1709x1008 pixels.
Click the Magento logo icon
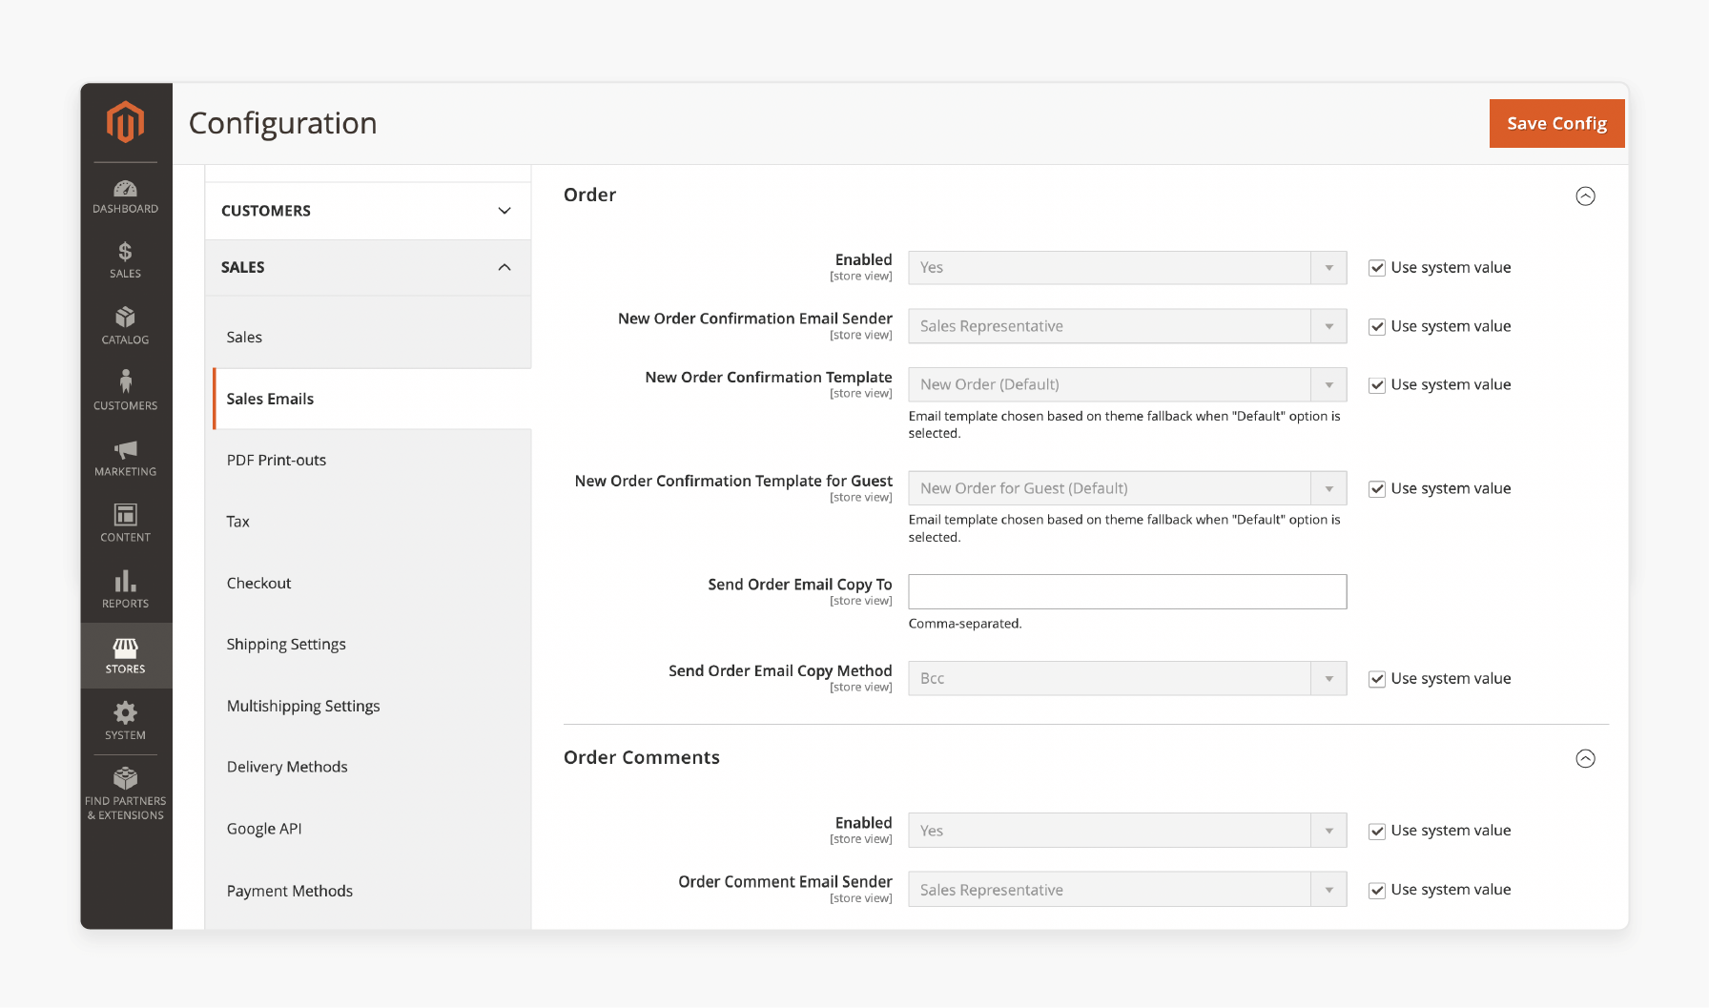pos(125,122)
